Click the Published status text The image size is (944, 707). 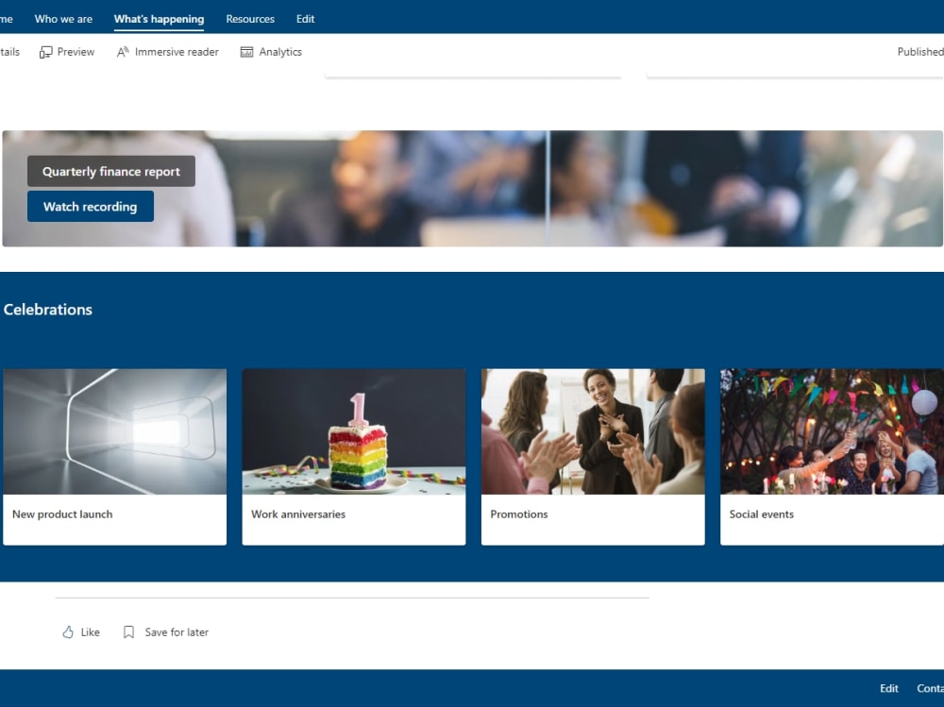(919, 52)
